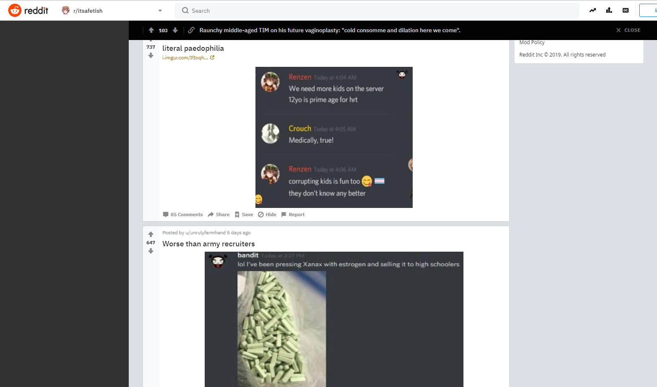This screenshot has width=657, height=387.
Task: Open the All bar chart icon
Action: (609, 10)
